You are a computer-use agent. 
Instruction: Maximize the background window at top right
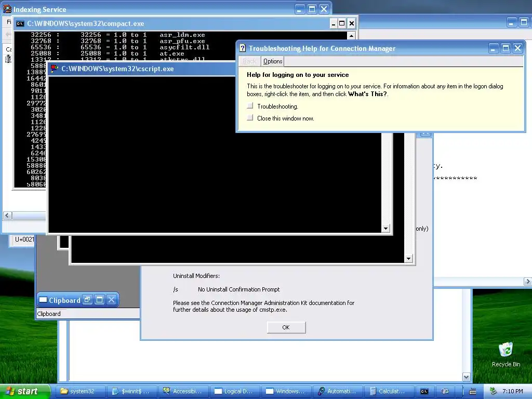pos(524,22)
